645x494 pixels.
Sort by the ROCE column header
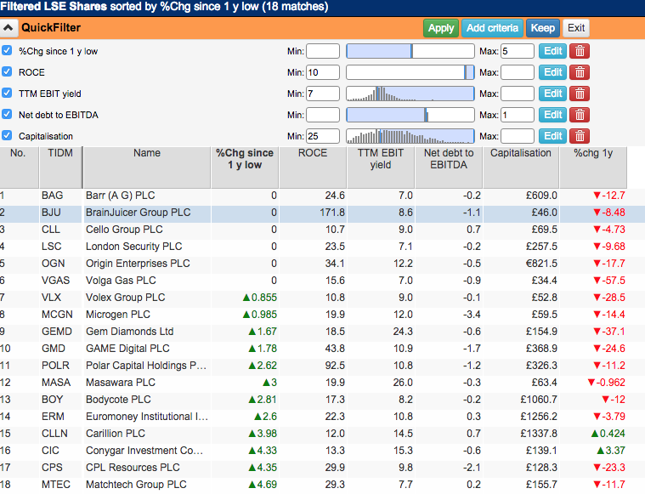[x=313, y=168]
